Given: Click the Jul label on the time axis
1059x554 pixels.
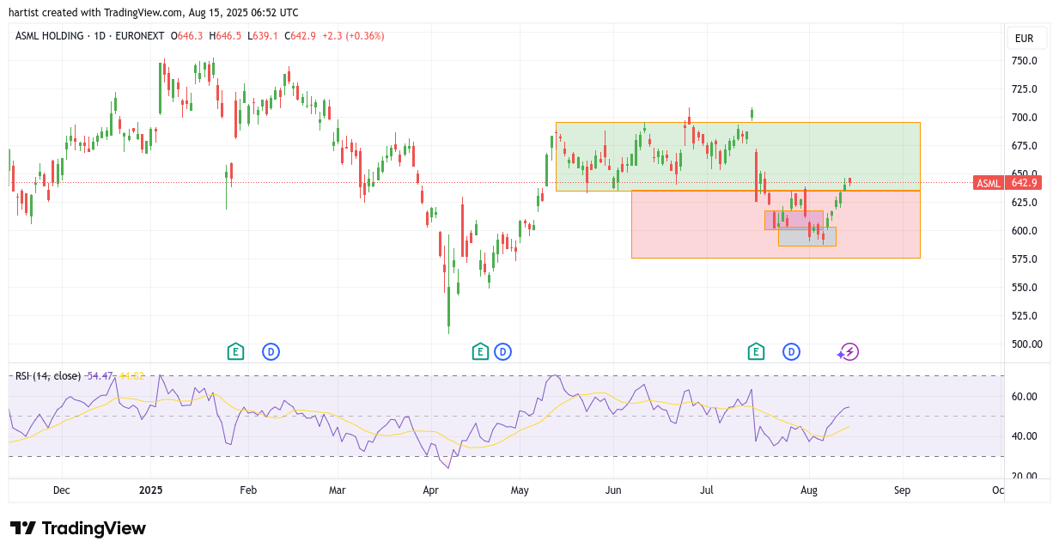Looking at the screenshot, I should click(x=706, y=490).
